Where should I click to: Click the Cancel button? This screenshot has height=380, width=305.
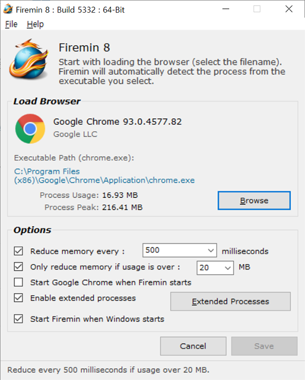[x=193, y=346]
